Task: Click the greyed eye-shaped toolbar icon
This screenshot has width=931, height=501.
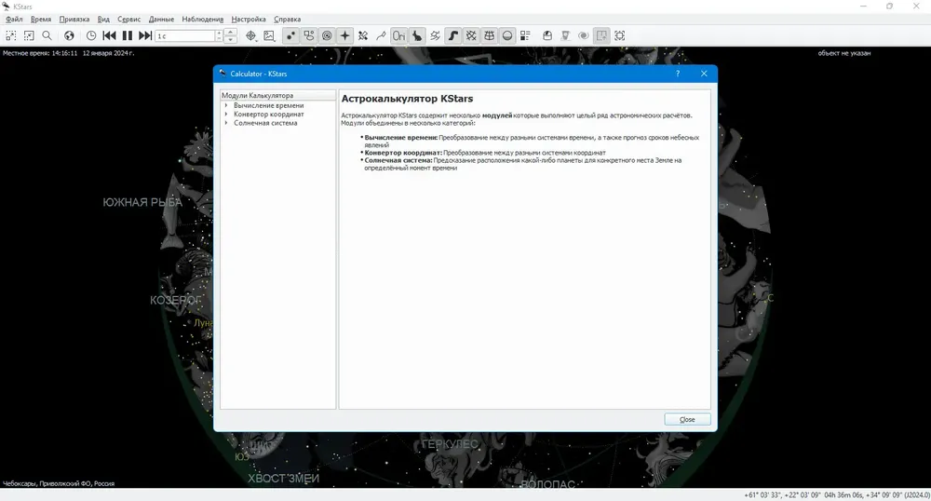Action: coord(584,35)
